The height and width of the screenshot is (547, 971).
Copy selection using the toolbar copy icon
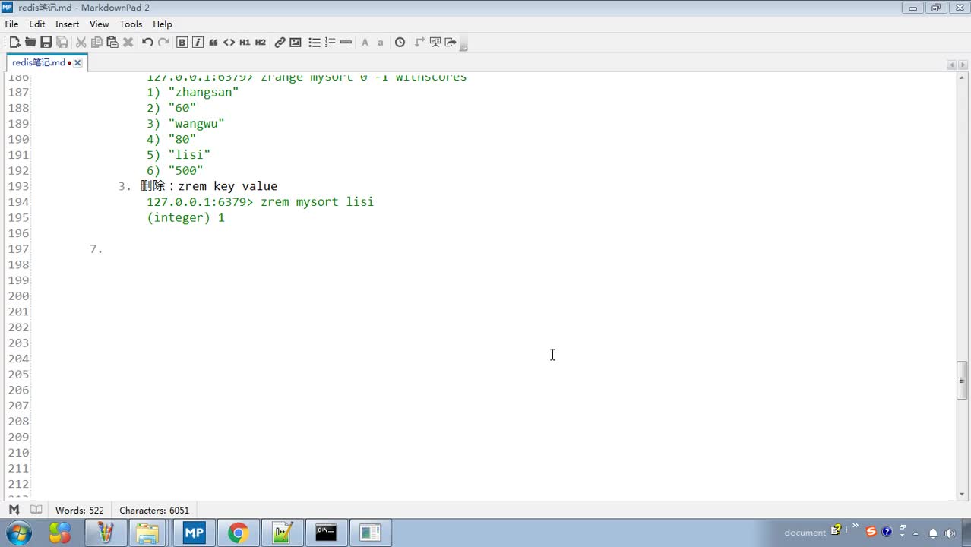(96, 43)
